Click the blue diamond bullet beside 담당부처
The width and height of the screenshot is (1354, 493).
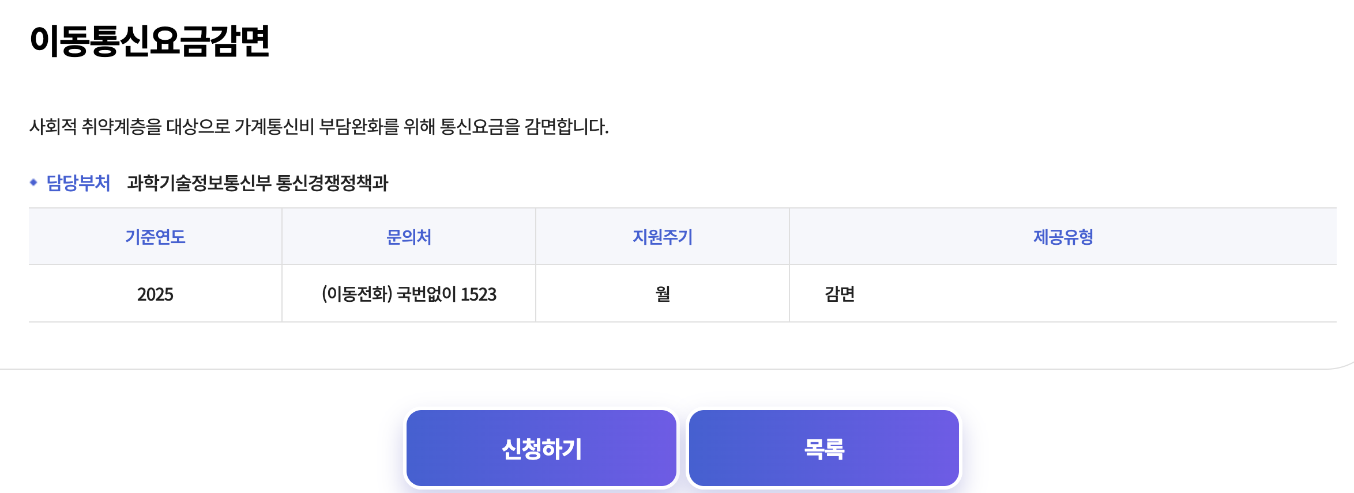pyautogui.click(x=33, y=183)
